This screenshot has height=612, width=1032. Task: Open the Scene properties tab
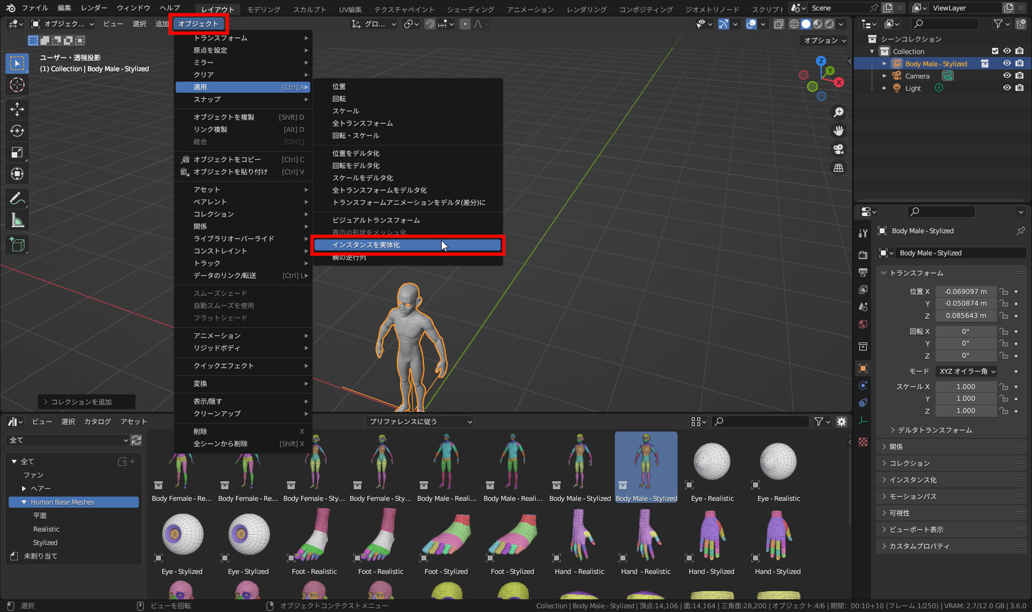tap(863, 306)
